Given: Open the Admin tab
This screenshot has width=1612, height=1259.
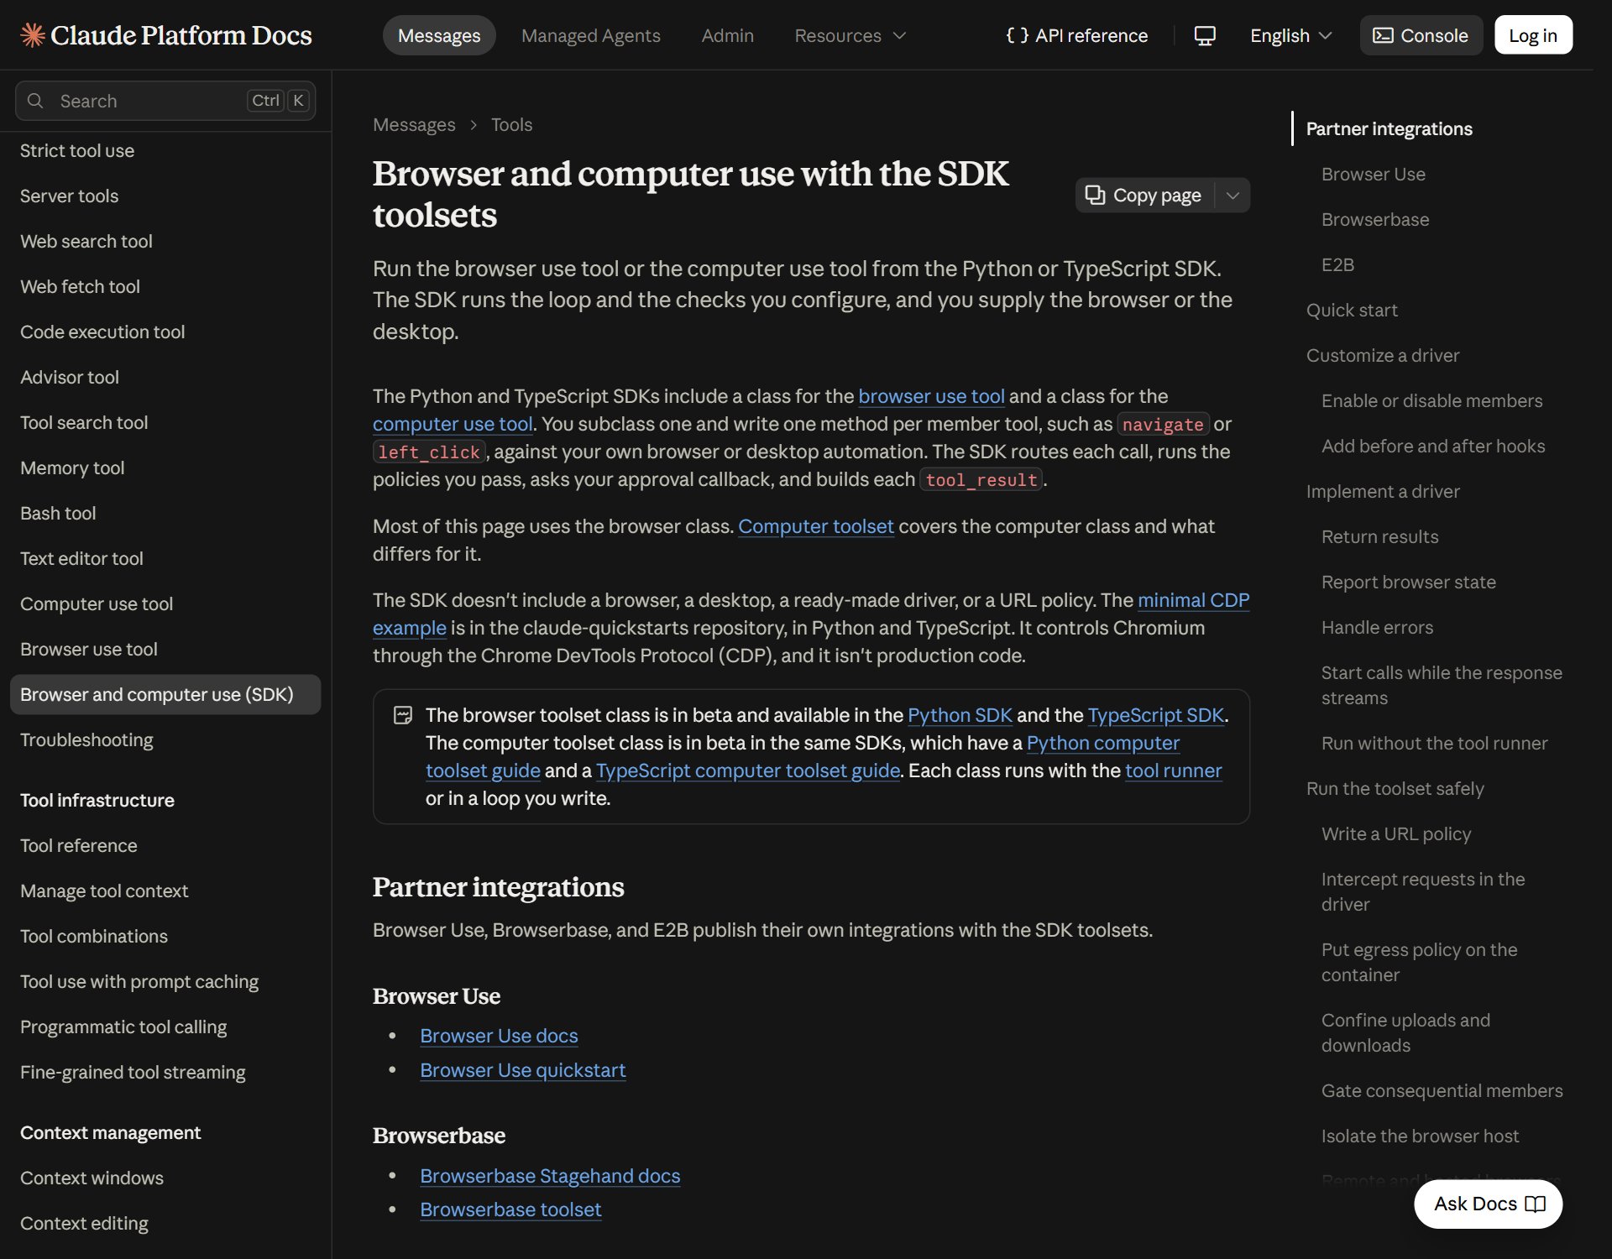Looking at the screenshot, I should point(727,35).
